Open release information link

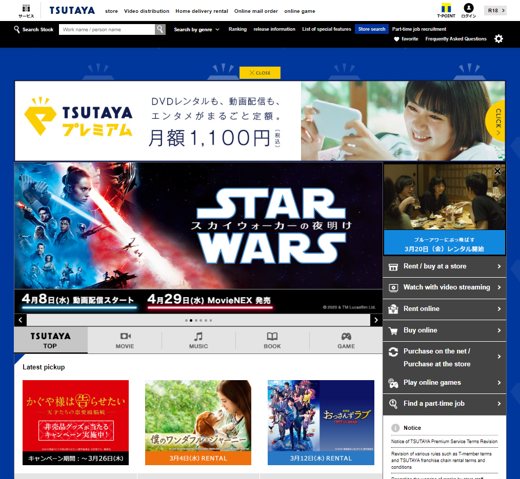point(274,29)
